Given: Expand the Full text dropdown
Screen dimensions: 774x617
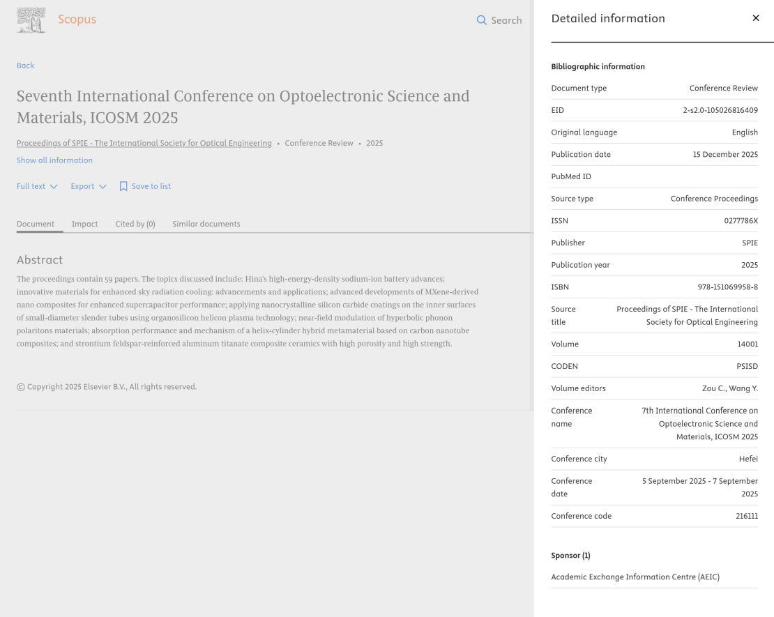Looking at the screenshot, I should [x=36, y=186].
